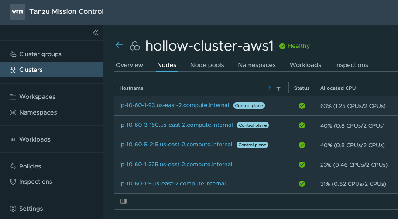Open Workloads in the left sidebar
This screenshot has width=398, height=219.
pyautogui.click(x=35, y=139)
